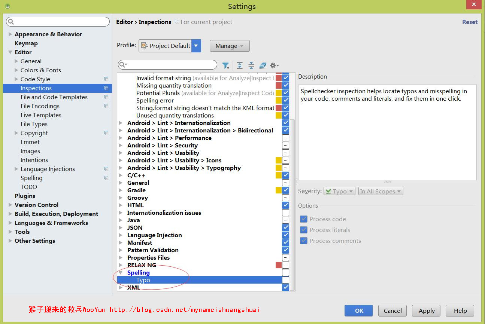
Task: Click the filter inspections funnel icon
Action: coord(225,65)
